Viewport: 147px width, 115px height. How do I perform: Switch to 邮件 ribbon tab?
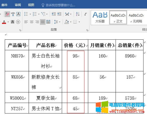coord(5,5)
